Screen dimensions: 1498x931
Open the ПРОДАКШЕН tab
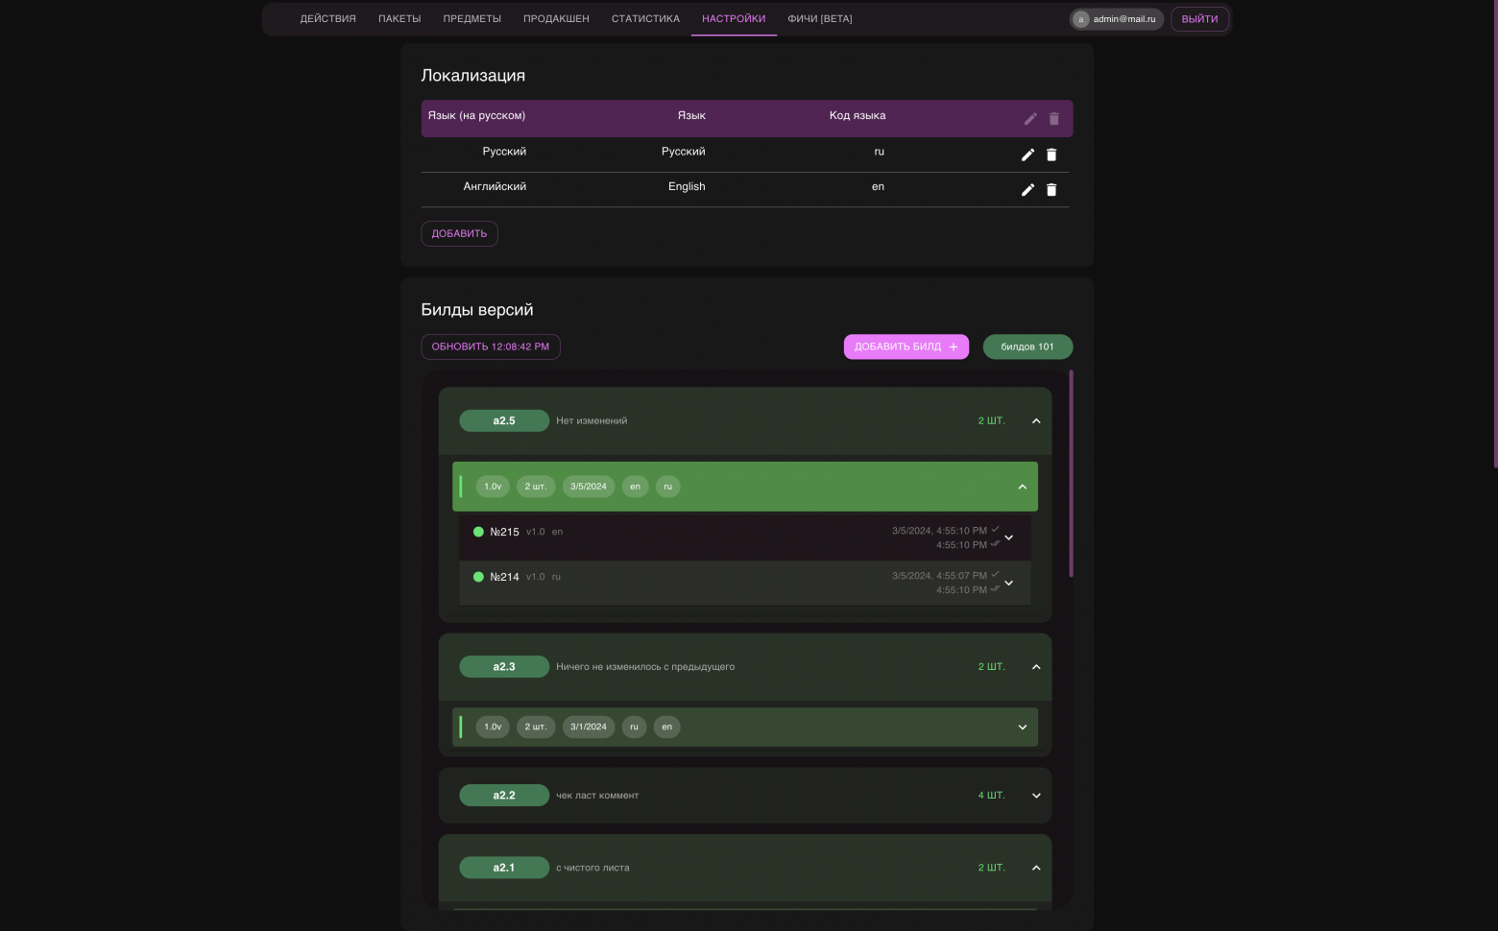[x=556, y=19]
